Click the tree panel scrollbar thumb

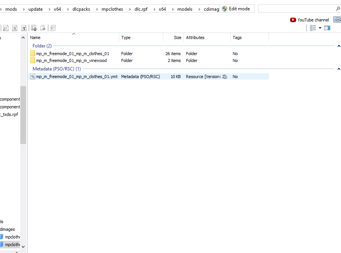pos(23,115)
